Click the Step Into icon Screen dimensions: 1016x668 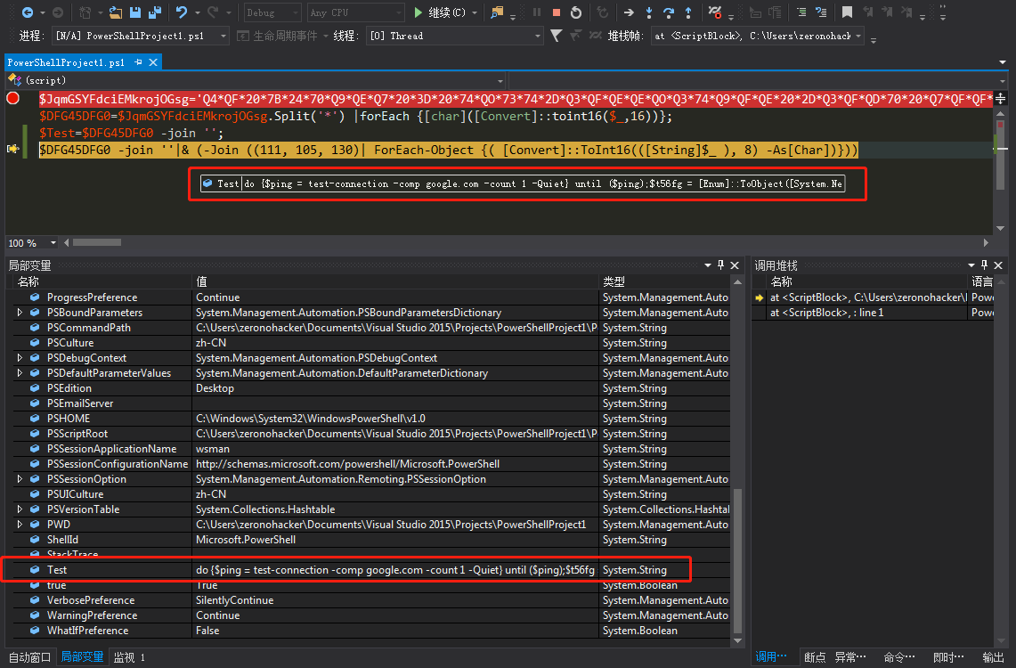click(648, 12)
